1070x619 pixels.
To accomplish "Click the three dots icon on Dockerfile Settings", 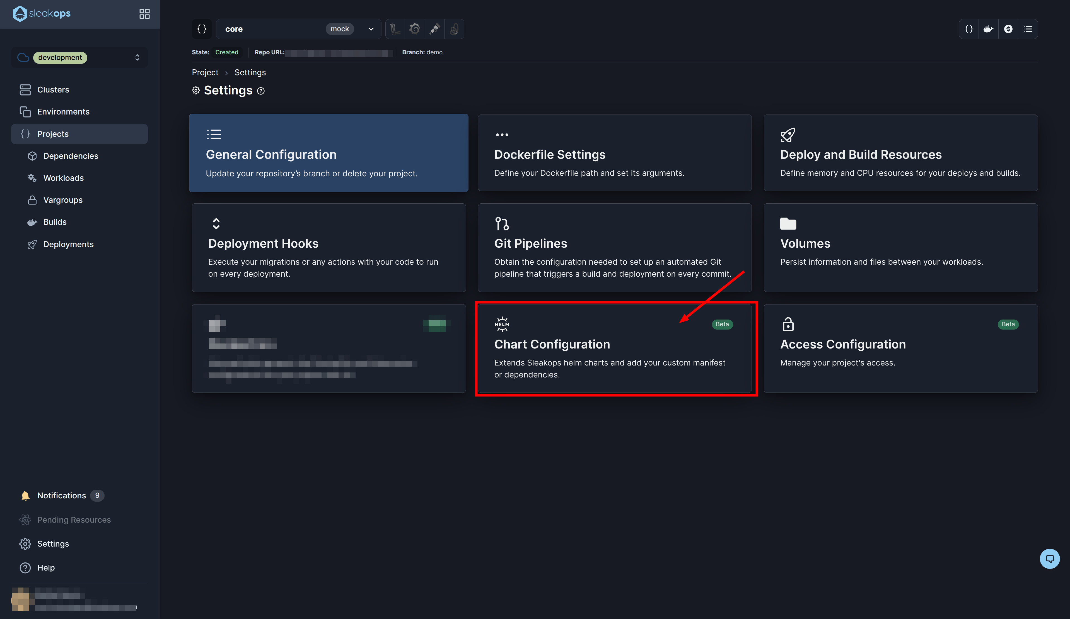I will (x=502, y=135).
